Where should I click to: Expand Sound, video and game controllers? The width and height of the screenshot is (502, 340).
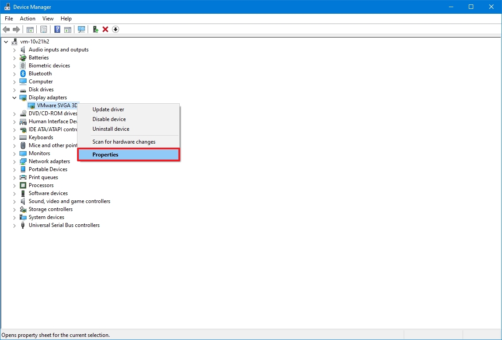(14, 201)
